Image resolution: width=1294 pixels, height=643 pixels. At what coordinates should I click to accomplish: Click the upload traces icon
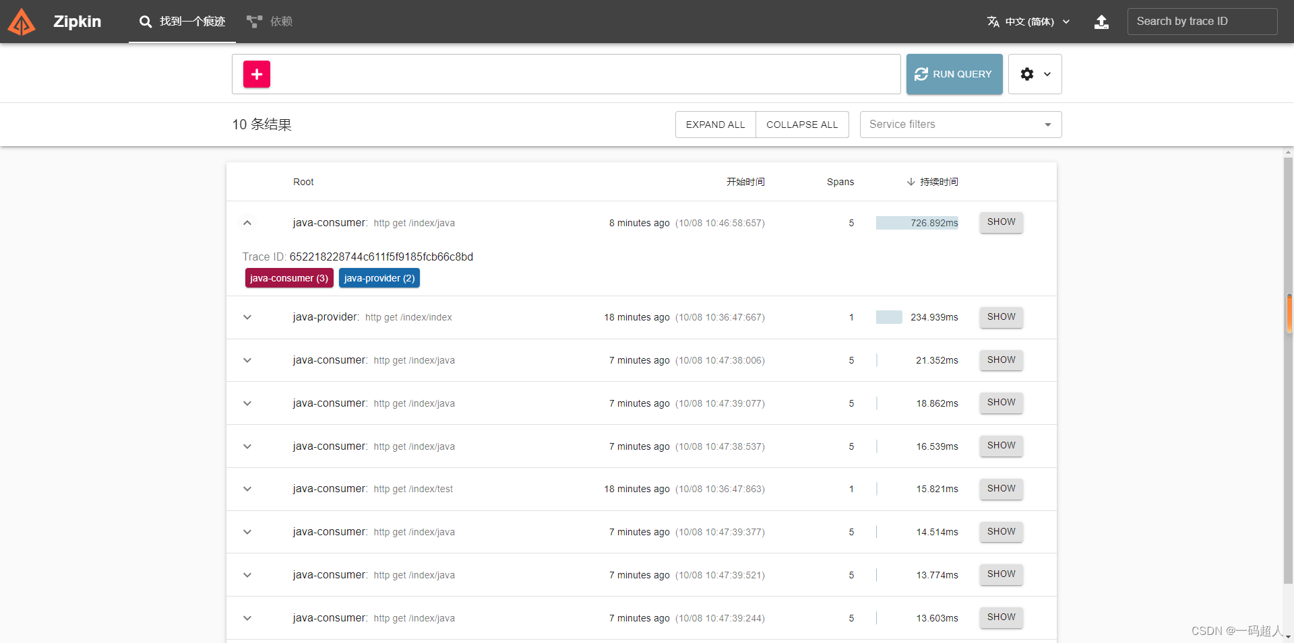point(1101,22)
